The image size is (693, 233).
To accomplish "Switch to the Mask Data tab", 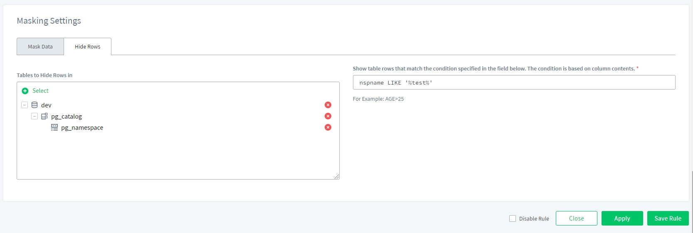I will [40, 46].
